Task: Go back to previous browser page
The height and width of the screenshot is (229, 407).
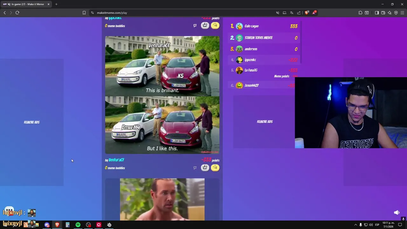Action: [4, 13]
